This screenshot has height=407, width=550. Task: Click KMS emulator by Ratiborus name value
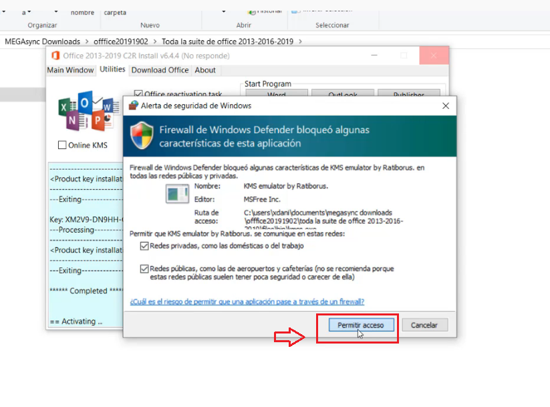coord(286,186)
